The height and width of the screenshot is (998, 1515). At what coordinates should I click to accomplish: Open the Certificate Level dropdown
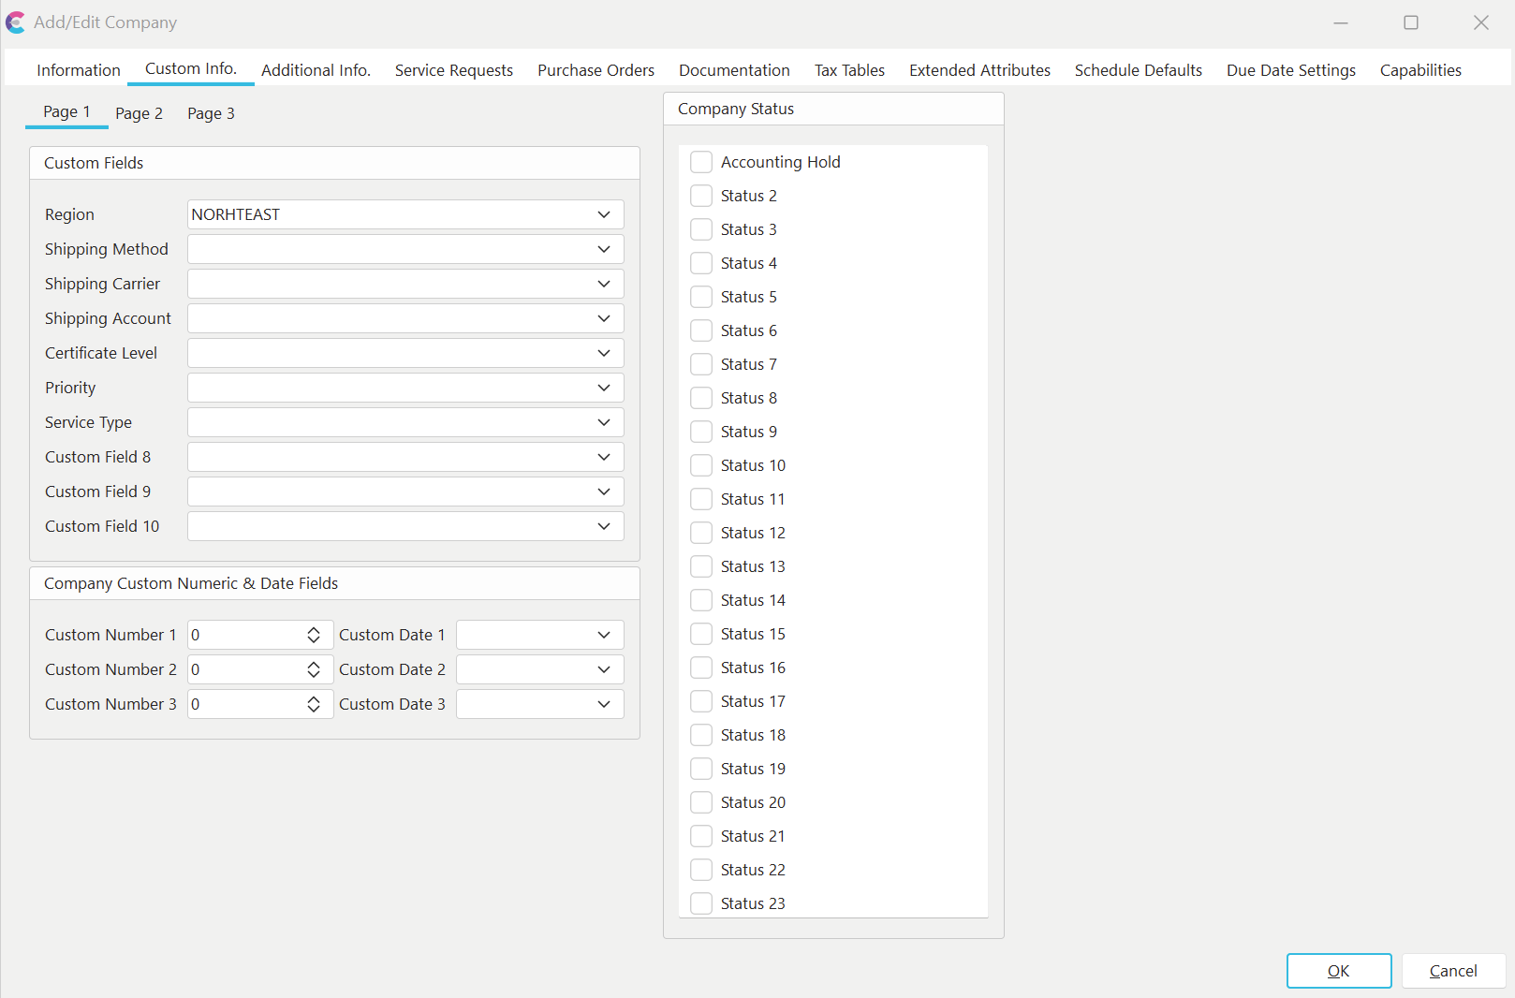tap(604, 353)
